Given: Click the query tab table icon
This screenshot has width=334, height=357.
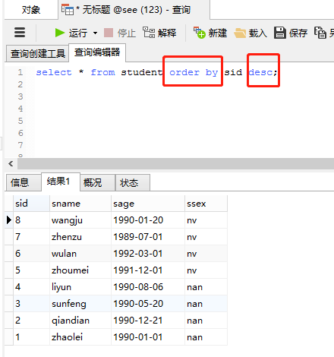Looking at the screenshot, I should pyautogui.click(x=68, y=10).
